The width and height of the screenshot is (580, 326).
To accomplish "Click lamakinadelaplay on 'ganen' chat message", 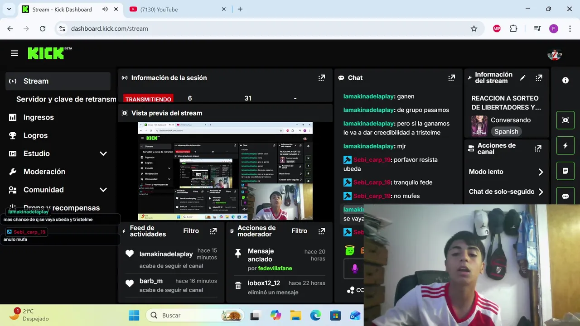I will point(368,96).
